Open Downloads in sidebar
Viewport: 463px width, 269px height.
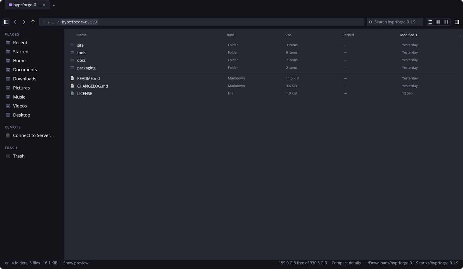32,79
